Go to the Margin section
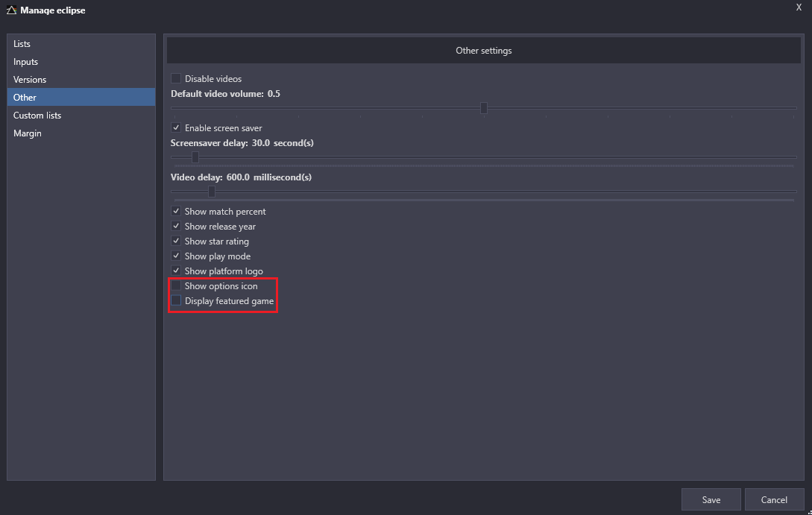812x515 pixels. pos(81,133)
